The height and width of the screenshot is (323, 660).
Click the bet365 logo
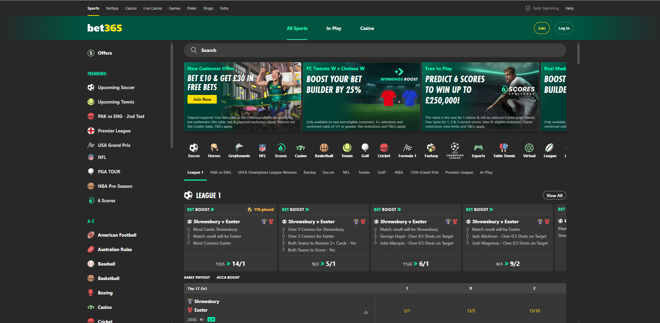point(105,28)
